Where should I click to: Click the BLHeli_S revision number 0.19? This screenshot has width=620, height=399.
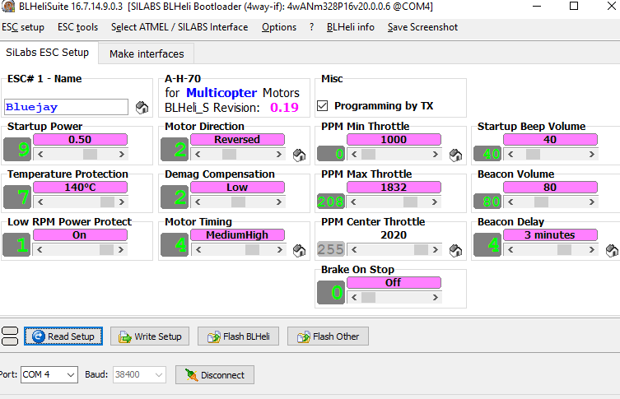point(284,108)
